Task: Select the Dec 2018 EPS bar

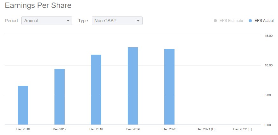Action: coord(96,90)
